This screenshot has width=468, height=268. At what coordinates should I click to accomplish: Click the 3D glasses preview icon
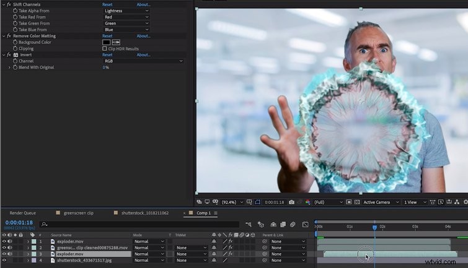[215, 202]
